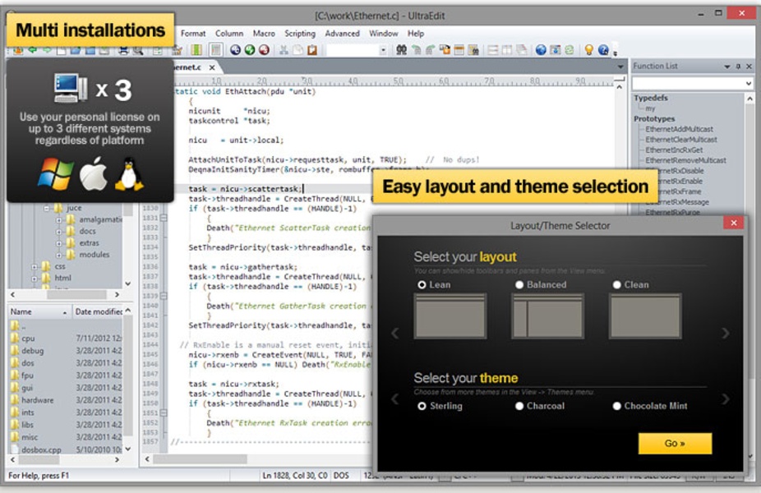Close the Function List panel
Viewport: 761px width, 493px height.
tap(749, 66)
